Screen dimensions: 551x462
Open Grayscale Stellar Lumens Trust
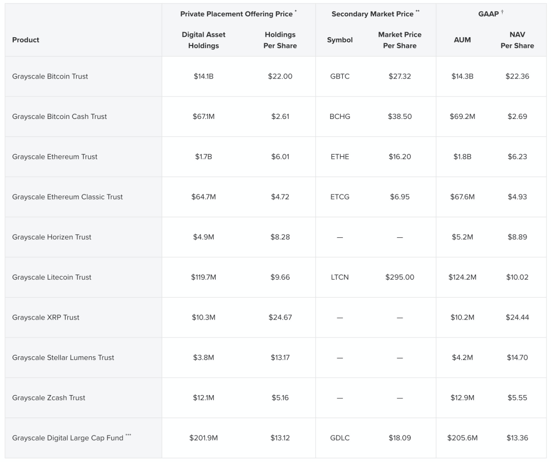coord(63,358)
